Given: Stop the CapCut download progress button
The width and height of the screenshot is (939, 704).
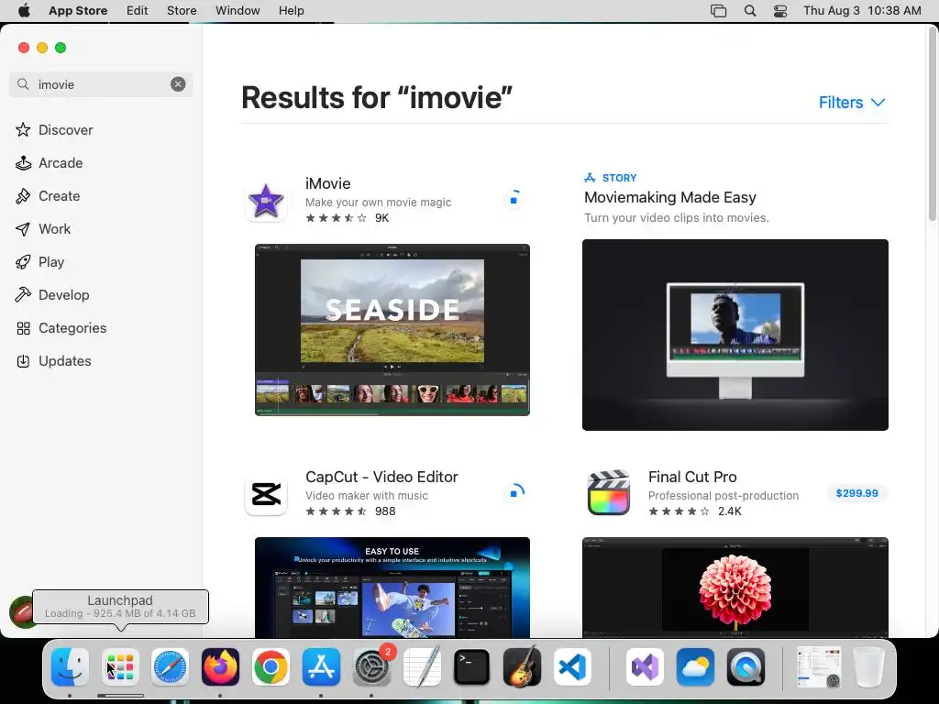Looking at the screenshot, I should tap(514, 492).
